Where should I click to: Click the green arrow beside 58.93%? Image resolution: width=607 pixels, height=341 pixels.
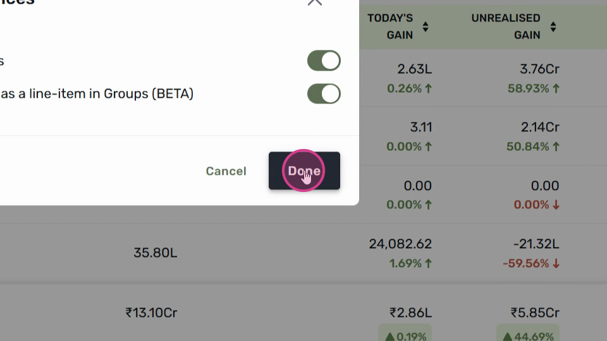coord(556,88)
